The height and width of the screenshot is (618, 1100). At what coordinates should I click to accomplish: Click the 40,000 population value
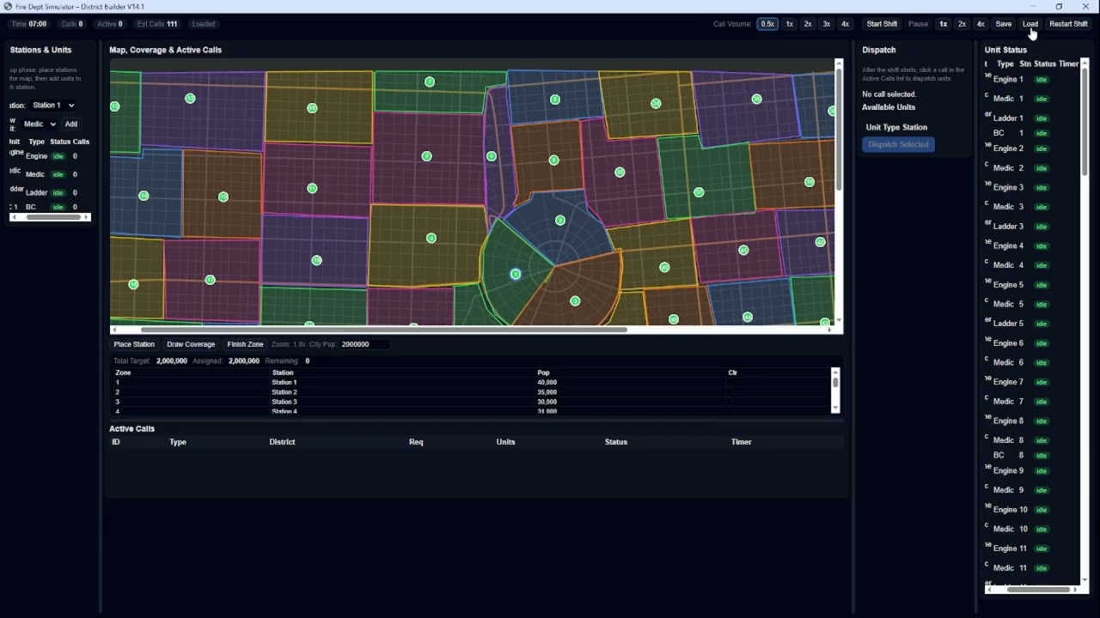[547, 383]
